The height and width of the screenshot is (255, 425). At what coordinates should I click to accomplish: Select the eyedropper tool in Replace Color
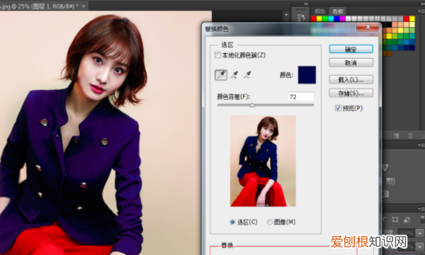tap(221, 75)
